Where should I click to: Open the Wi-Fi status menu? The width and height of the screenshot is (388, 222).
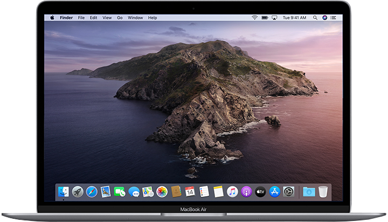click(254, 18)
